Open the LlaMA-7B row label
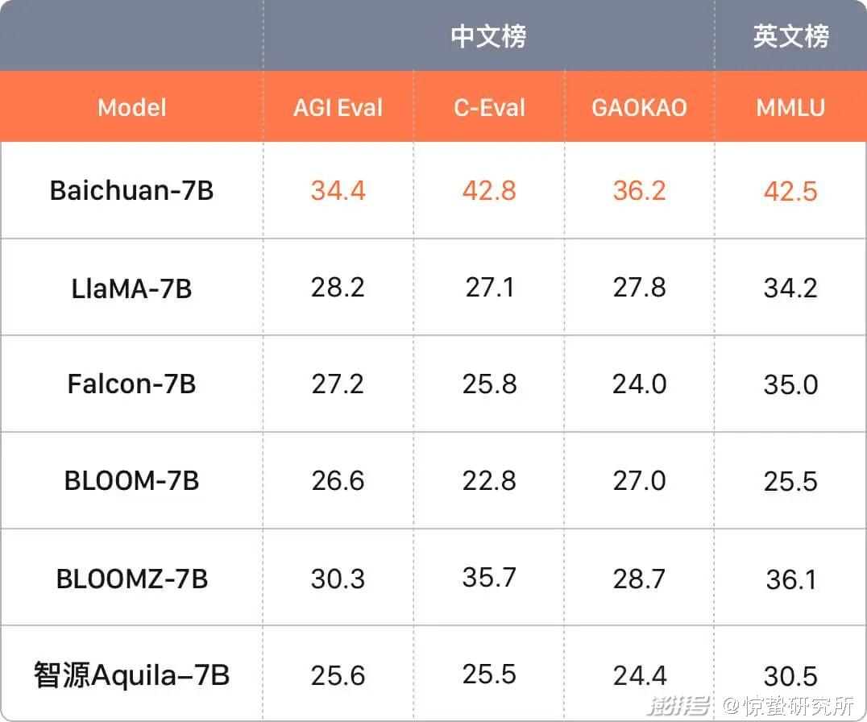 132,288
